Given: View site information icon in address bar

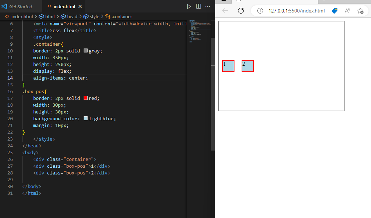Looking at the screenshot, I should 260,11.
